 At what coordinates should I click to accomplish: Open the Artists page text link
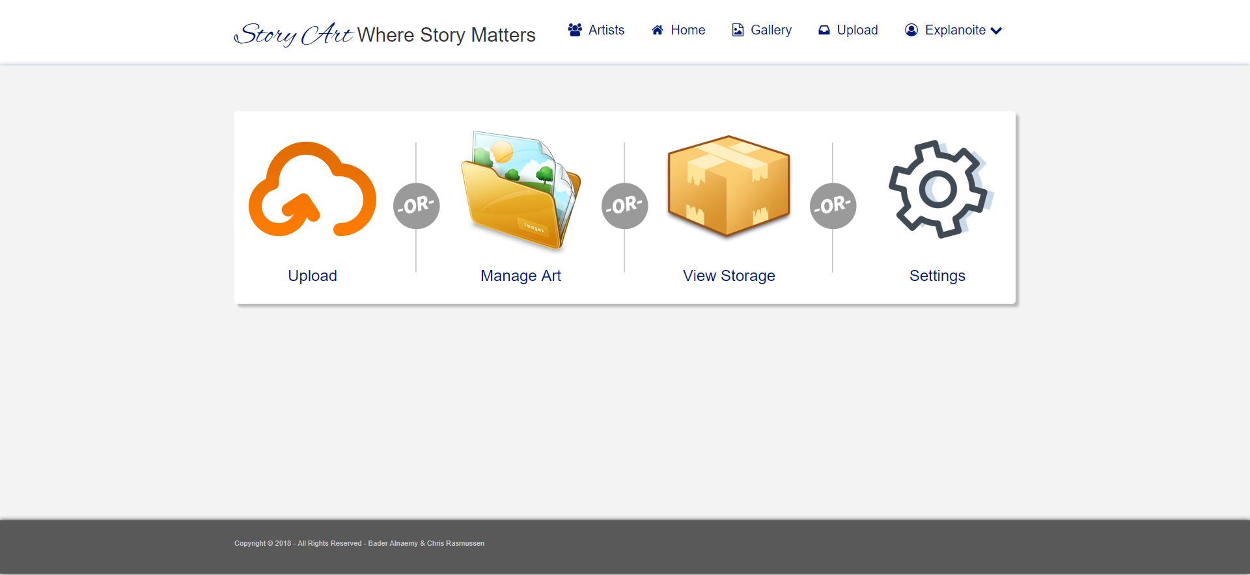tap(606, 30)
